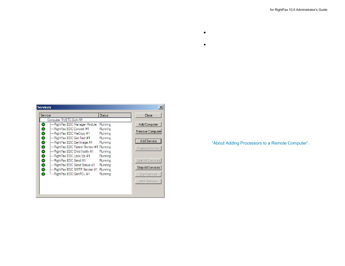Screen dimensions: 345x266
Task: Close the Services dialog with the X button
Action: [161, 107]
